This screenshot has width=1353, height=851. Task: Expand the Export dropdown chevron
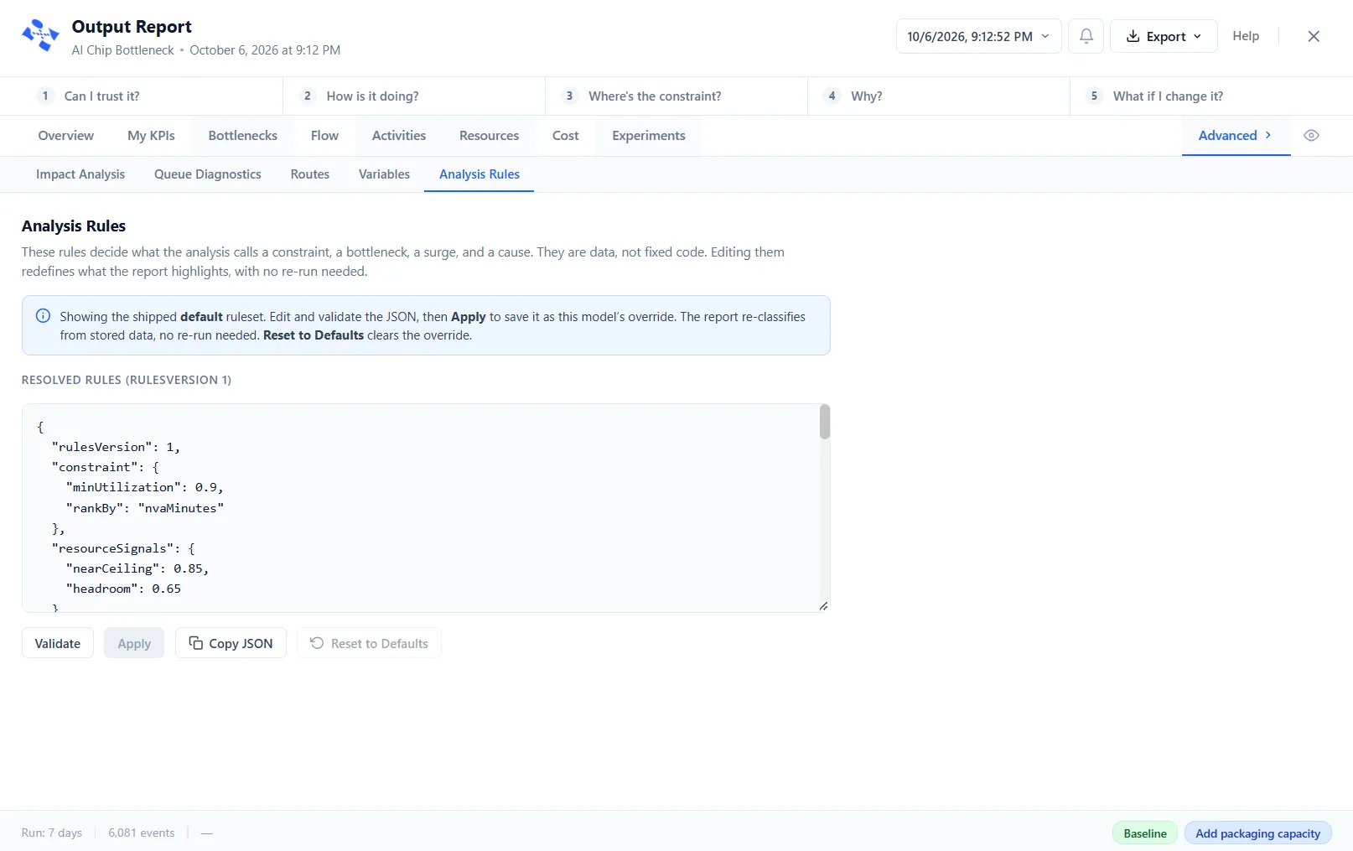tap(1197, 36)
